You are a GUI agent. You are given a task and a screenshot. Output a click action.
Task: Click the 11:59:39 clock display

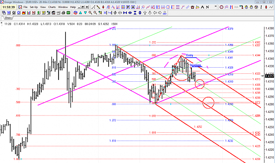[9, 7]
